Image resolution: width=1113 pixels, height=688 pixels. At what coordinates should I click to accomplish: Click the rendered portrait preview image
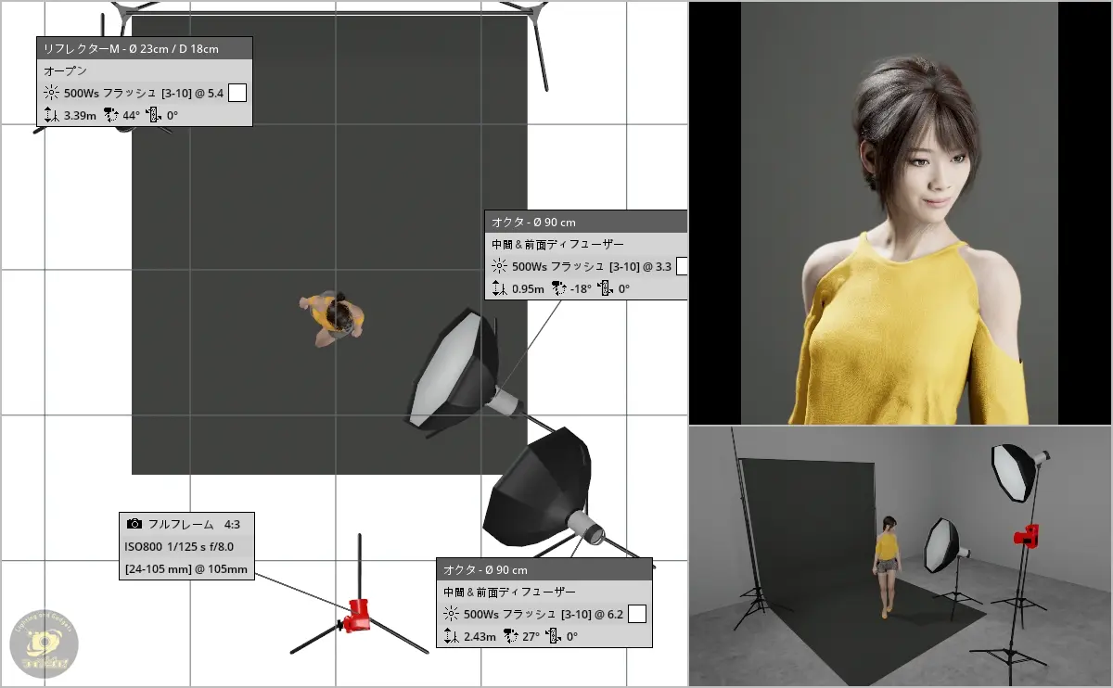[899, 213]
